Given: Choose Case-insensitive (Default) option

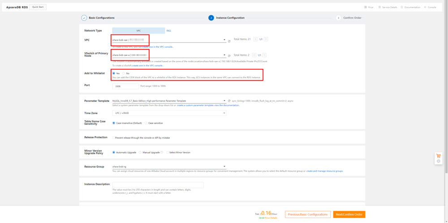Looking at the screenshot, I should tap(114, 123).
